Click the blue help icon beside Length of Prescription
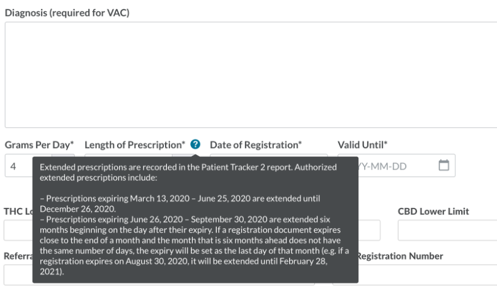The image size is (497, 293). click(195, 144)
